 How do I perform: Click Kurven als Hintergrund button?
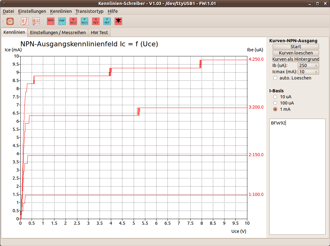tap(296, 59)
